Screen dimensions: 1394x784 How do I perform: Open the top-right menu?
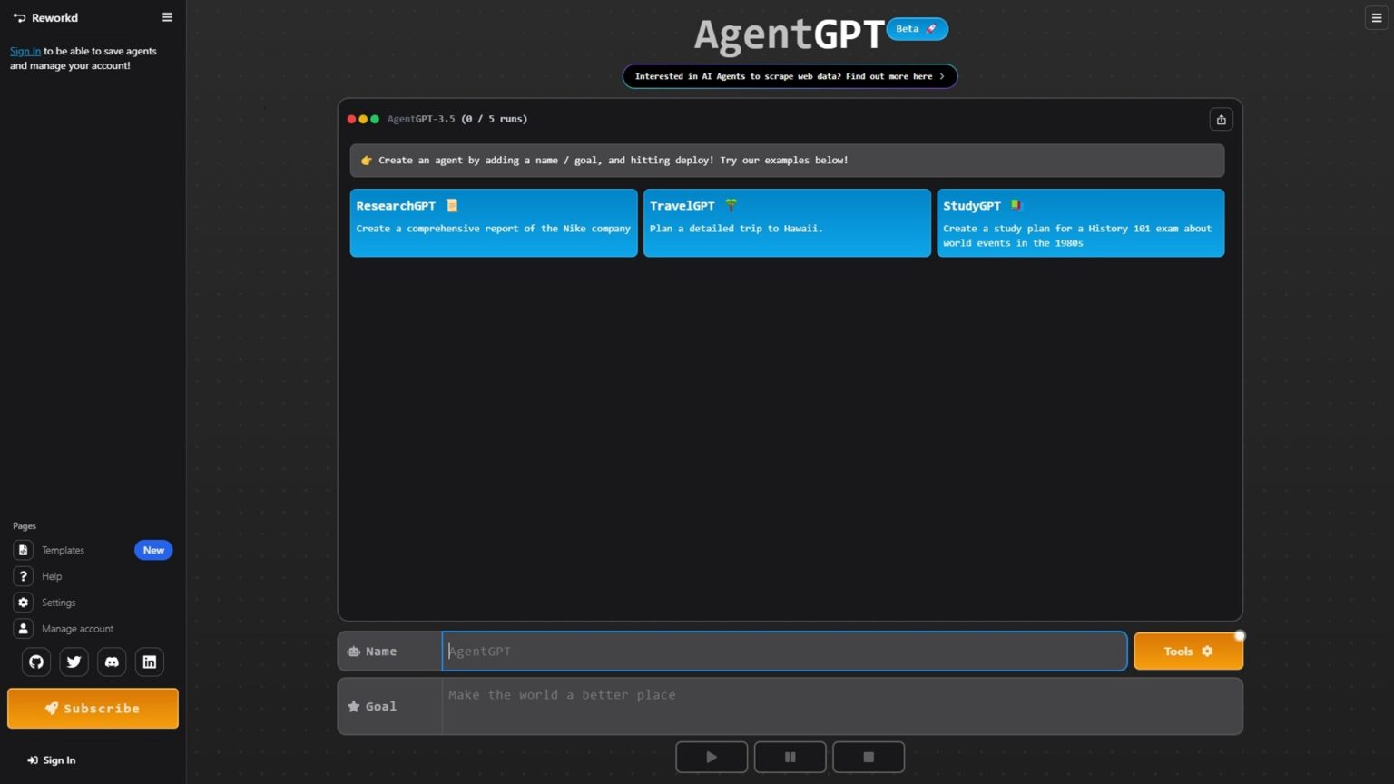coord(1376,17)
